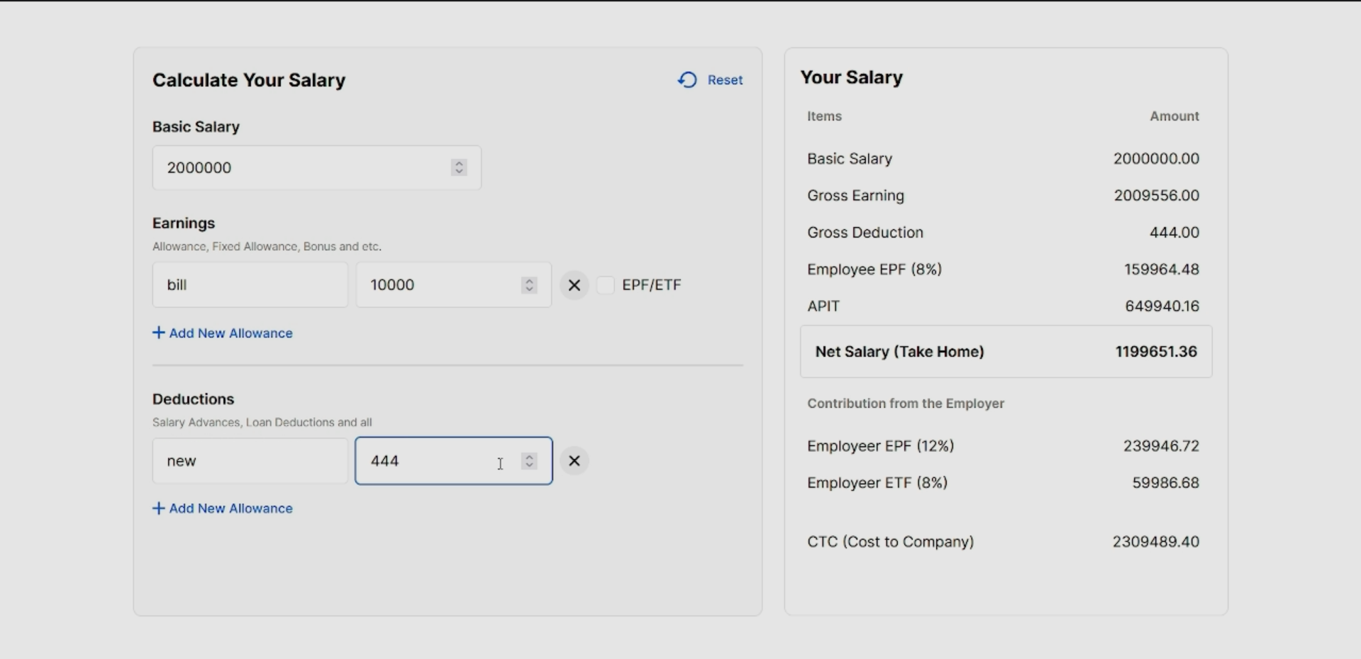
Task: Enable the EPF/ETF checkbox
Action: coord(606,285)
